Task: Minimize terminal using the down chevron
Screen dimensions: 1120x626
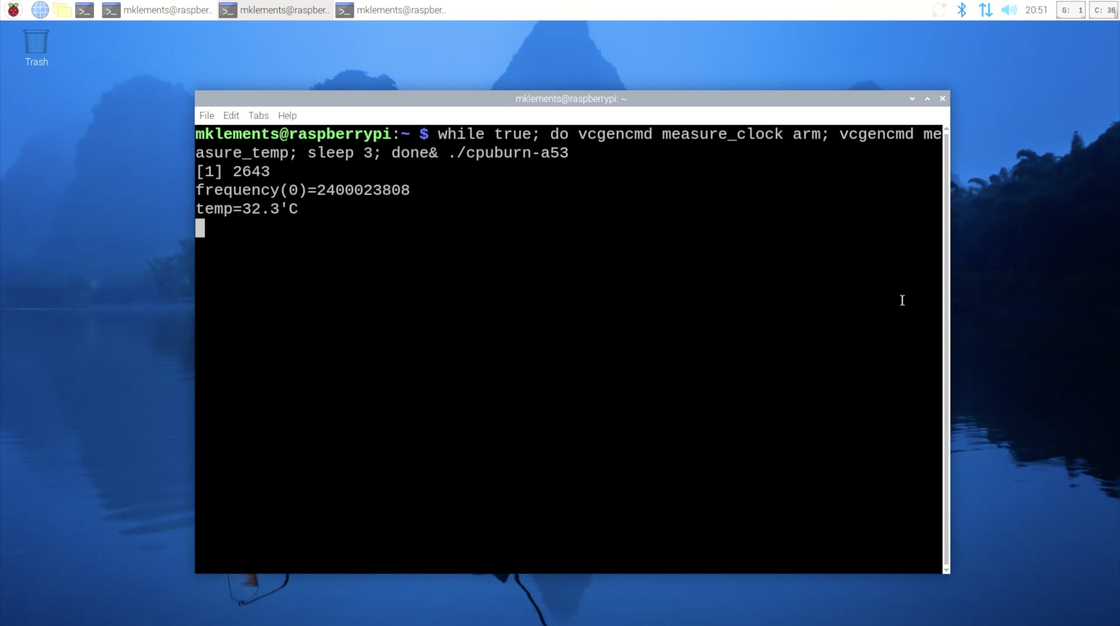Action: [912, 99]
